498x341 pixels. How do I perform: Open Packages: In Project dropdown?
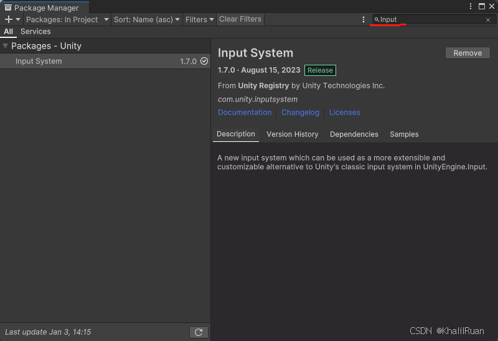[67, 19]
